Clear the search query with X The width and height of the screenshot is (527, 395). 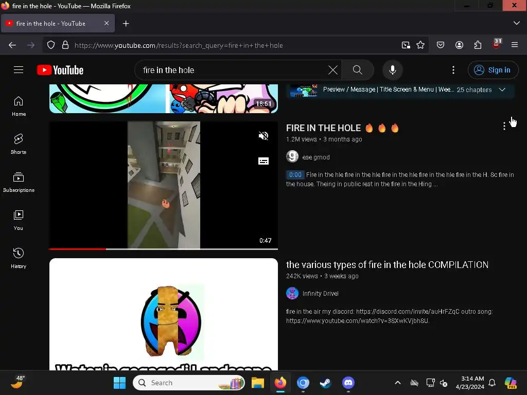333,70
